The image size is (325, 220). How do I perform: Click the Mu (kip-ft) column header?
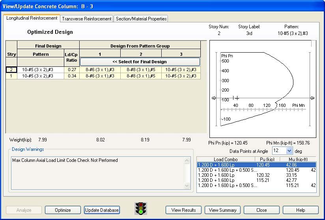pos(298,159)
